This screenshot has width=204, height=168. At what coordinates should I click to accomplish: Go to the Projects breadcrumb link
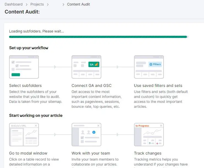point(37,4)
